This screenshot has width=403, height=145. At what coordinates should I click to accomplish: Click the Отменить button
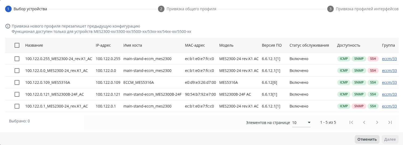[x=367, y=139]
